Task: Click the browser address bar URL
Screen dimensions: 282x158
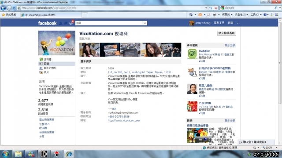Action: tap(49, 8)
